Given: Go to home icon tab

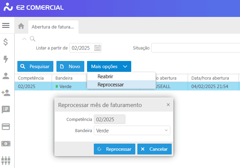Looking at the screenshot, I should tap(21, 26).
